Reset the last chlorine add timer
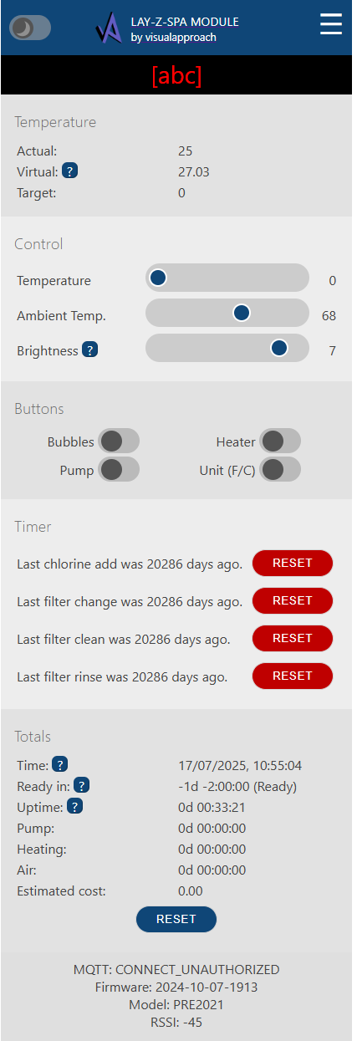 pyautogui.click(x=293, y=564)
